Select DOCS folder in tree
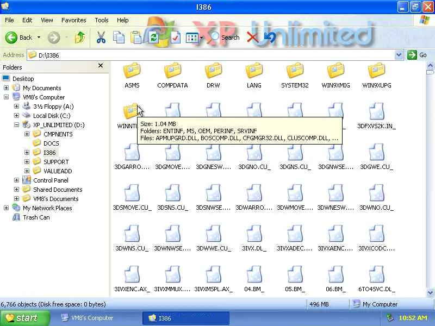This screenshot has height=326, width=435. coord(51,143)
